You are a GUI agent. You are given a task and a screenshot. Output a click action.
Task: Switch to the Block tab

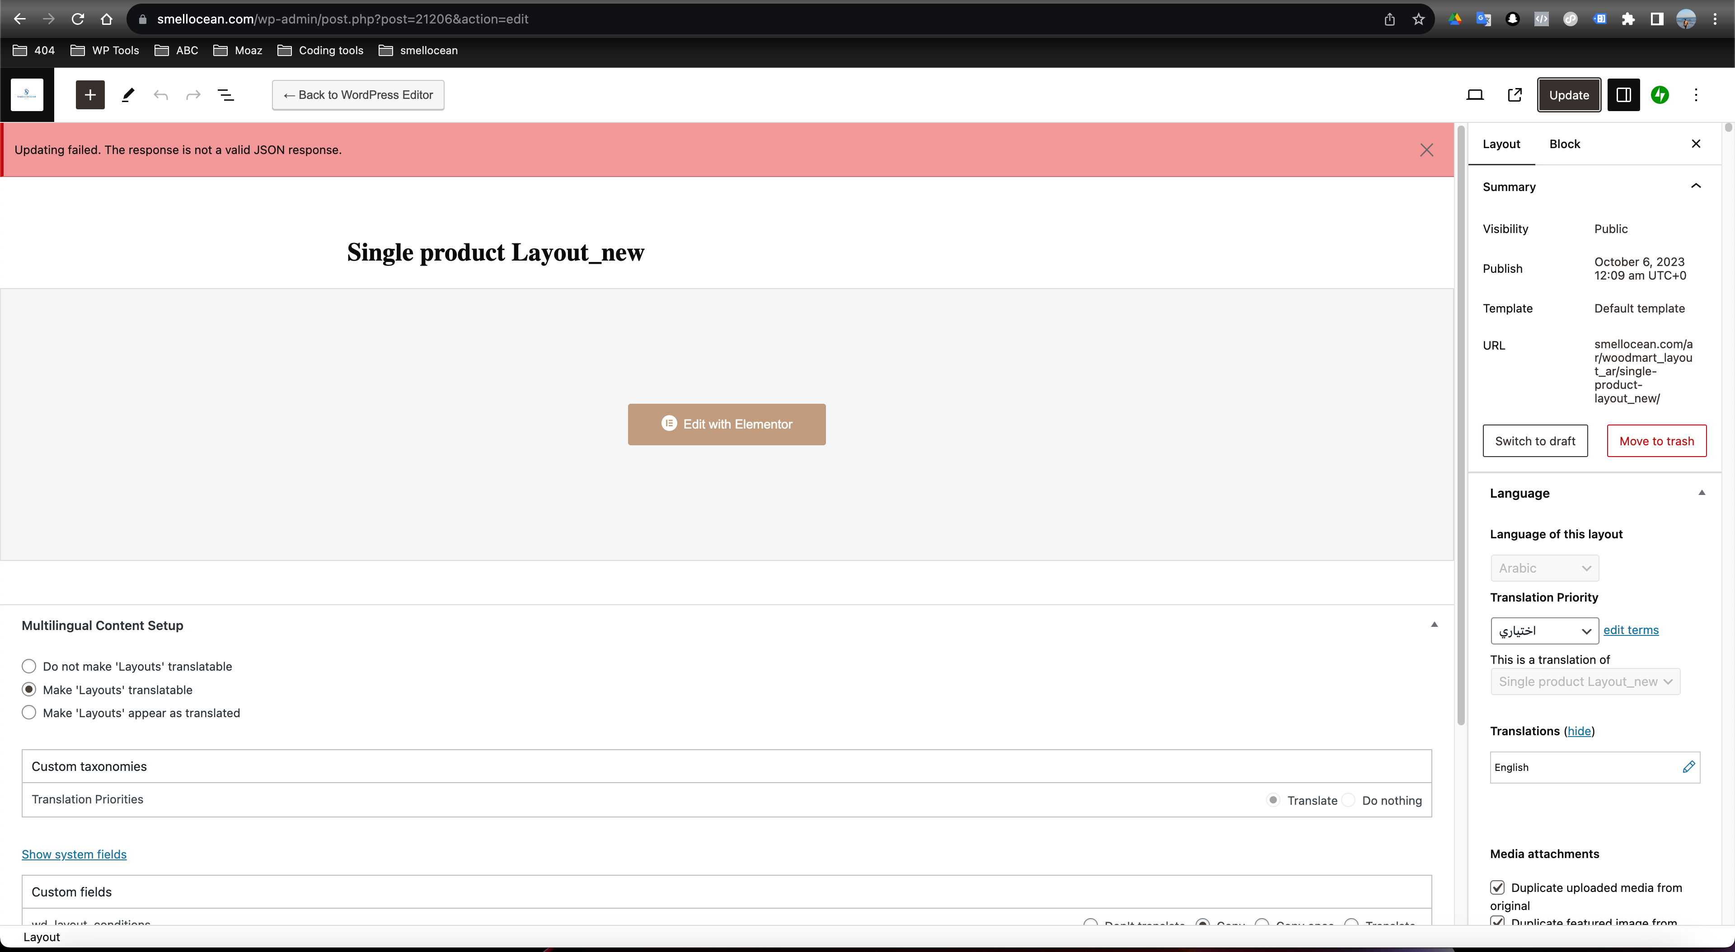click(1565, 144)
